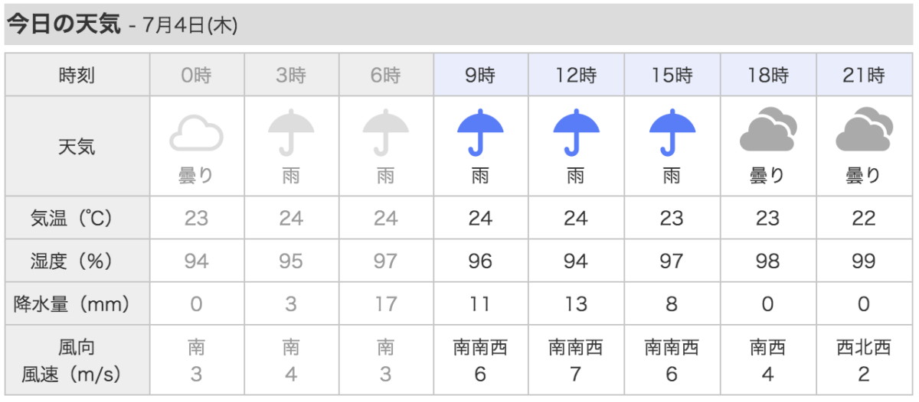
Task: Click the 湿度（%） row label
Action: [77, 261]
